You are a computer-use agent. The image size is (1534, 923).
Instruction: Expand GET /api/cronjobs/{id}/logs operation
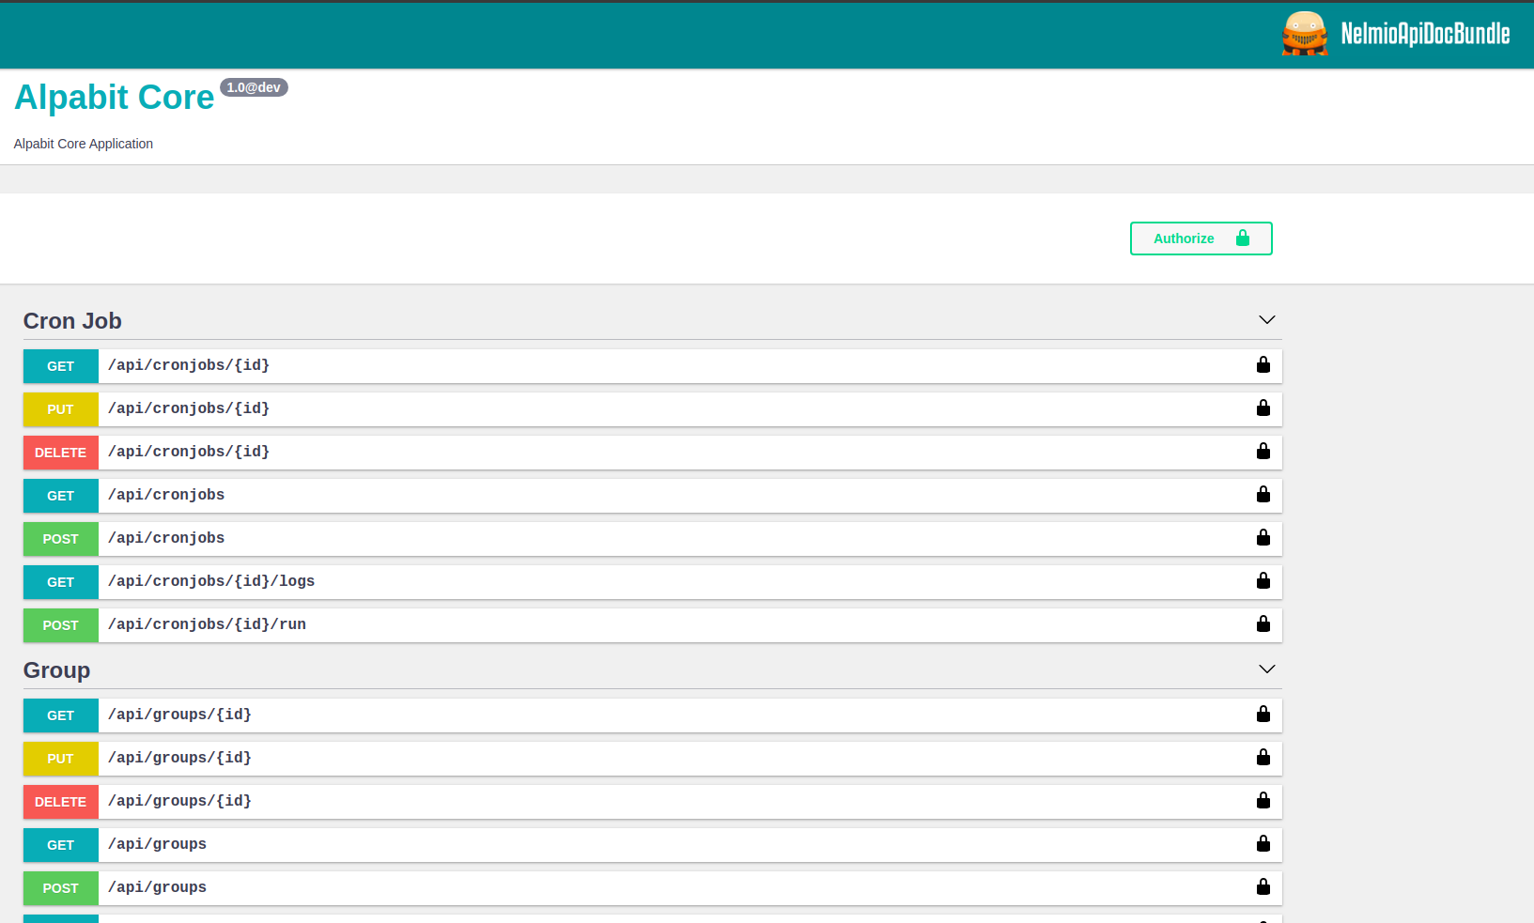(x=653, y=582)
